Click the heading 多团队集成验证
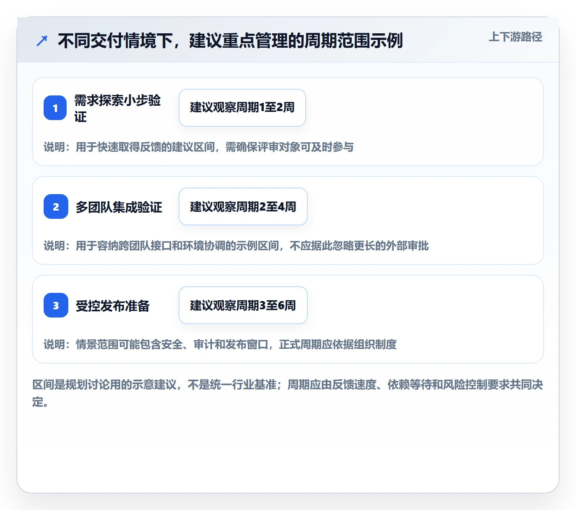This screenshot has height=510, width=576. click(x=119, y=207)
